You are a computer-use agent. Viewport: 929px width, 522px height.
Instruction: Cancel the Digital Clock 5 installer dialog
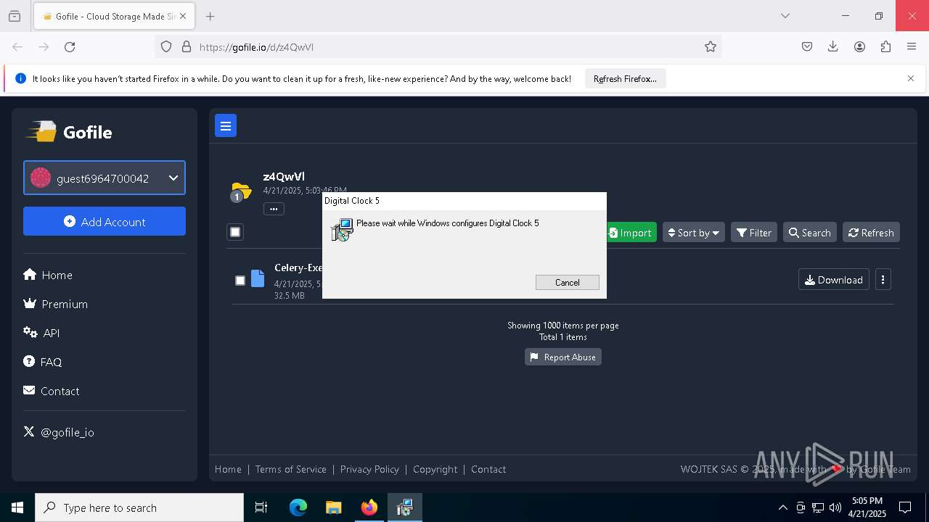pos(568,283)
